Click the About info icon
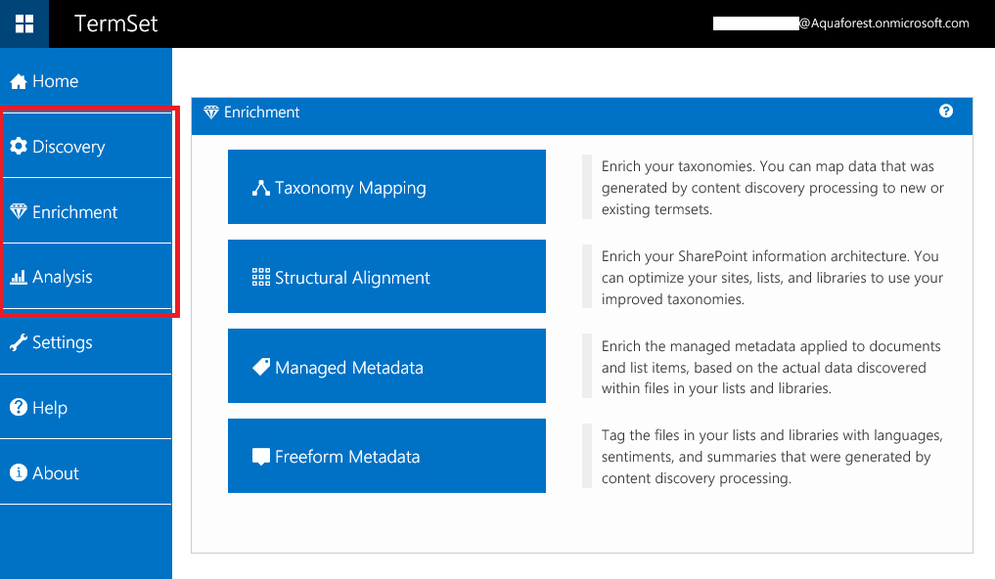The image size is (995, 579). tap(18, 473)
